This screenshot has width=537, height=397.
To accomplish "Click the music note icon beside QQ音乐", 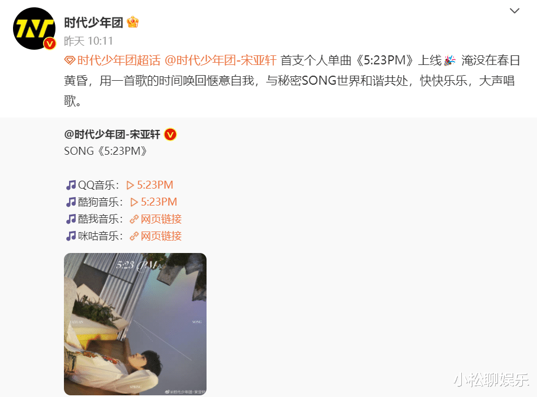I will tap(71, 185).
